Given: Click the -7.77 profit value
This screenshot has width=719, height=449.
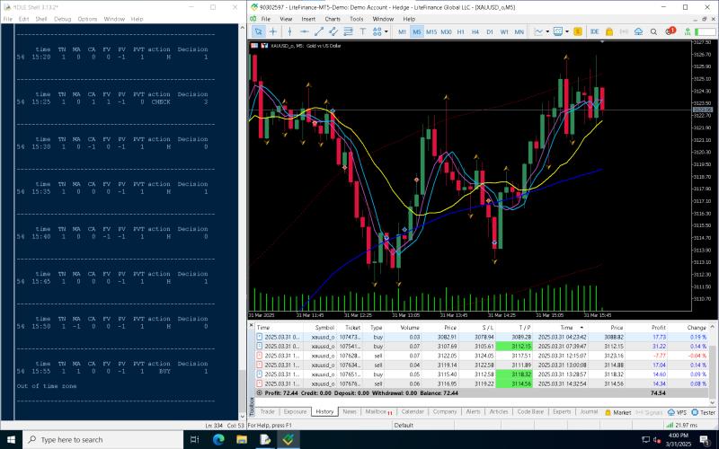Looking at the screenshot, I should click(659, 356).
